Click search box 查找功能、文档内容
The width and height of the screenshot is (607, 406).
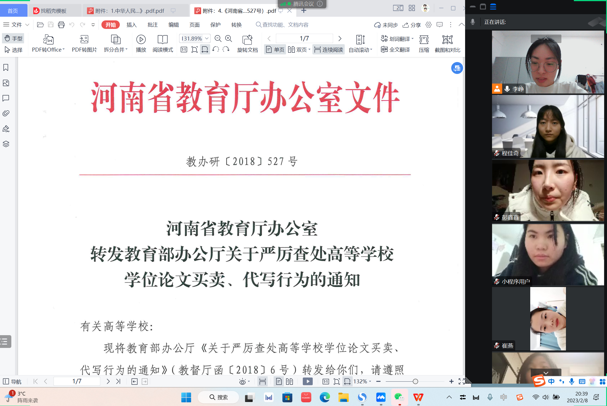[282, 25]
